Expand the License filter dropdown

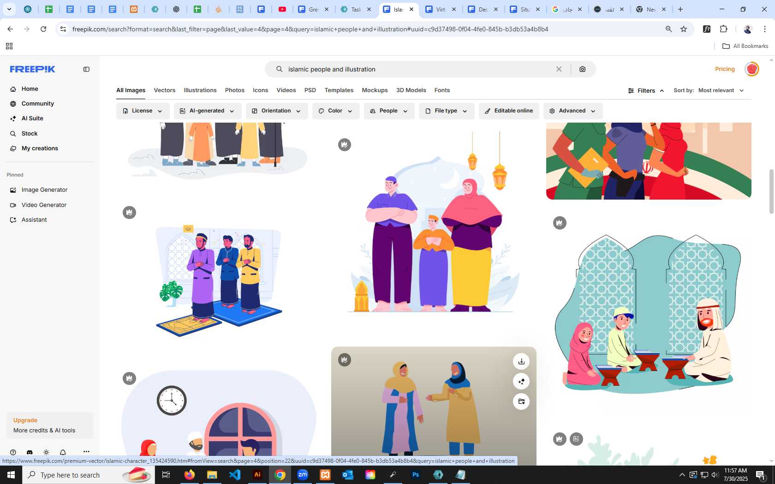[143, 111]
